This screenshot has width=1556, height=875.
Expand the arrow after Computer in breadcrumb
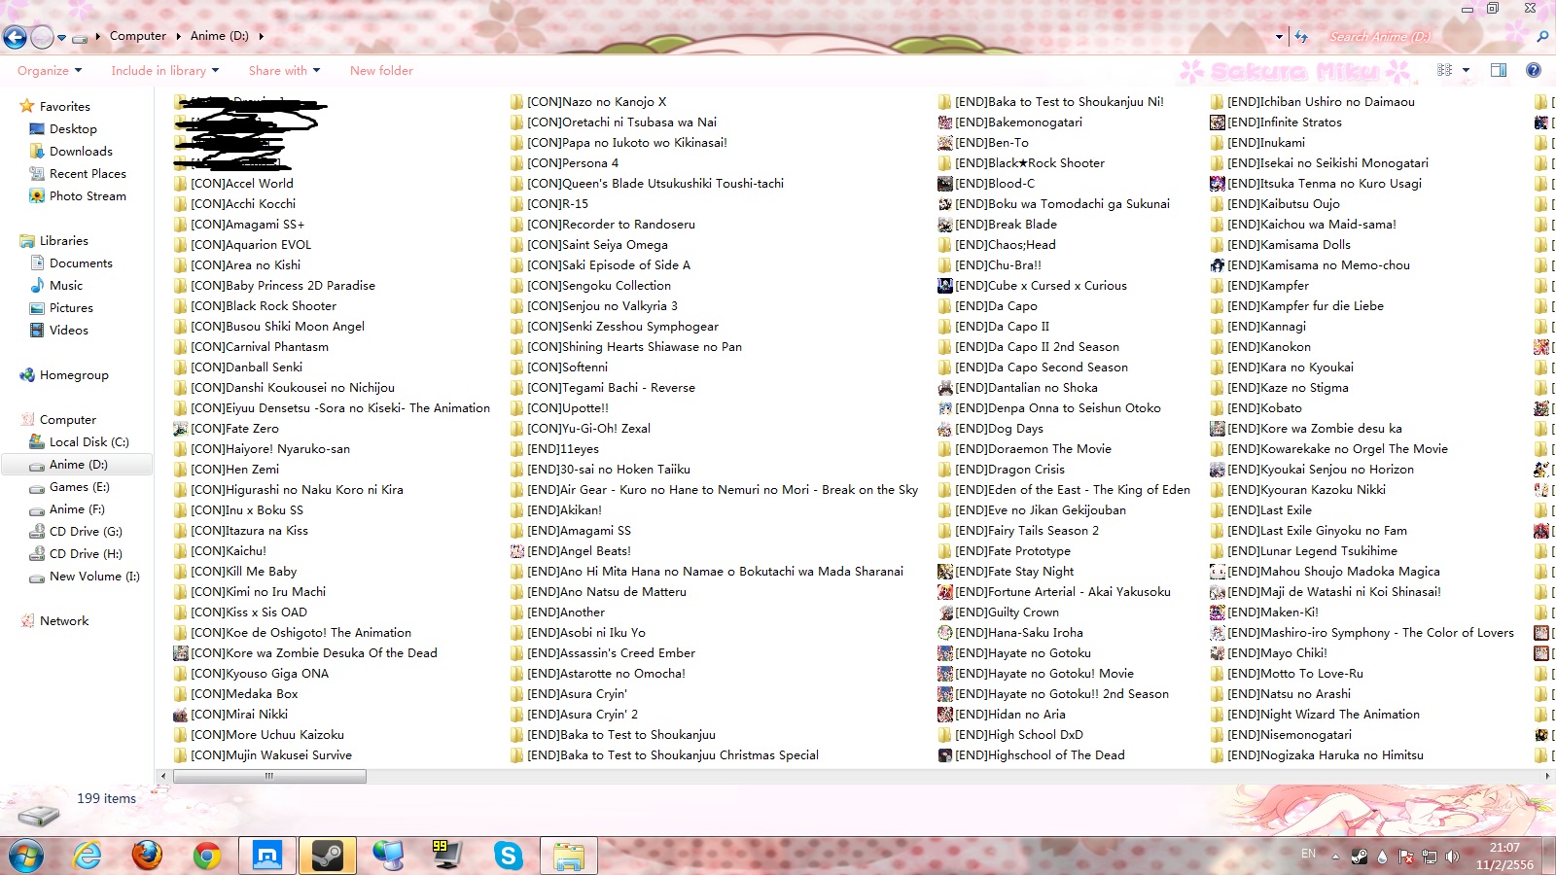179,37
